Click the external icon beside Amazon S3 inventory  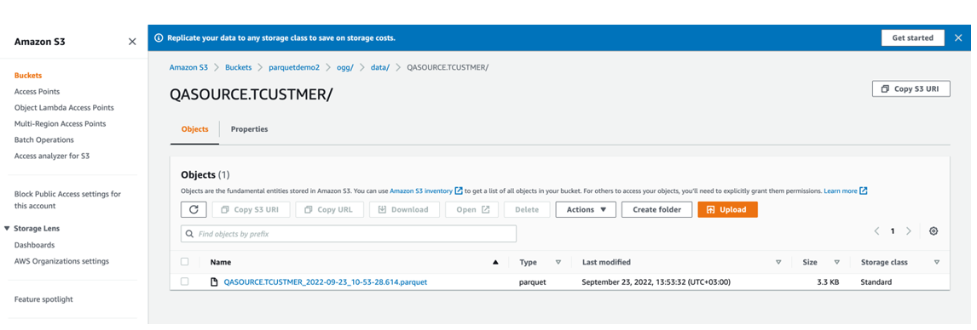click(x=460, y=191)
